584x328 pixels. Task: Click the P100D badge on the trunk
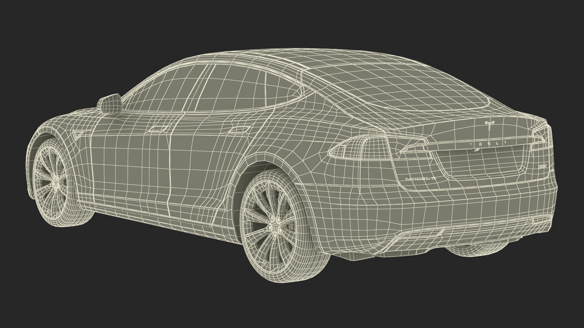[542, 166]
